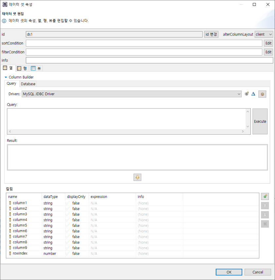Click the add new driver icon
This screenshot has width=275, height=280.
tap(247, 94)
